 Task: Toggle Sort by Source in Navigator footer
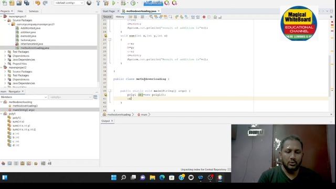tap(49, 163)
